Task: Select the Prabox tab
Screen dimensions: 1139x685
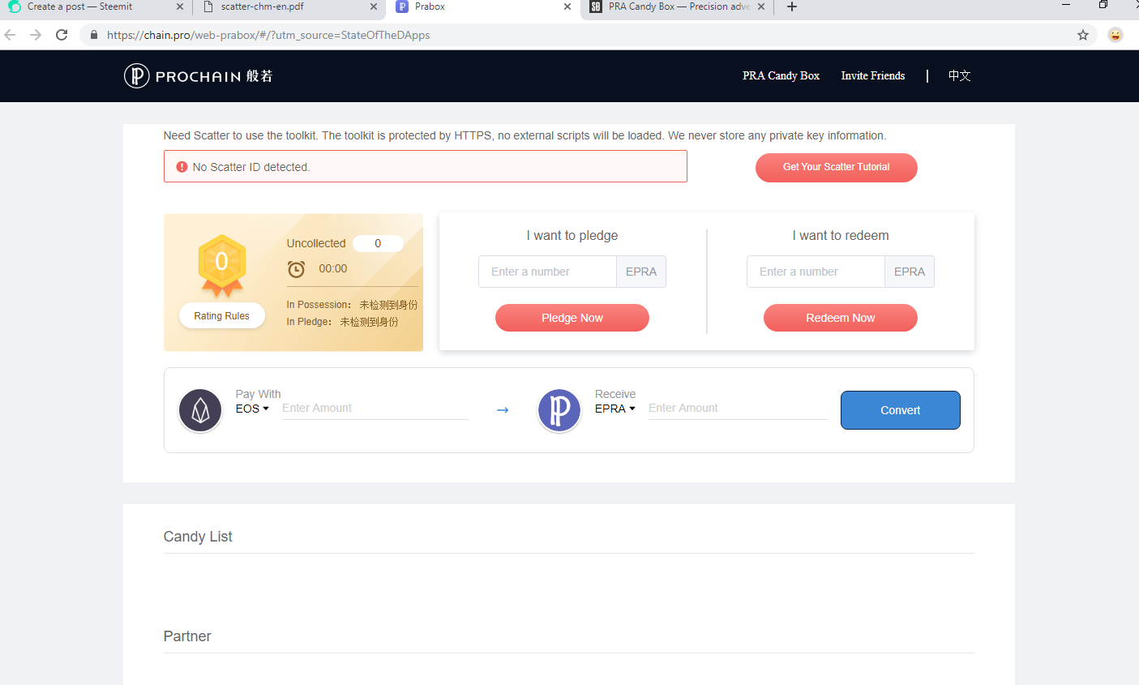Action: click(x=484, y=7)
